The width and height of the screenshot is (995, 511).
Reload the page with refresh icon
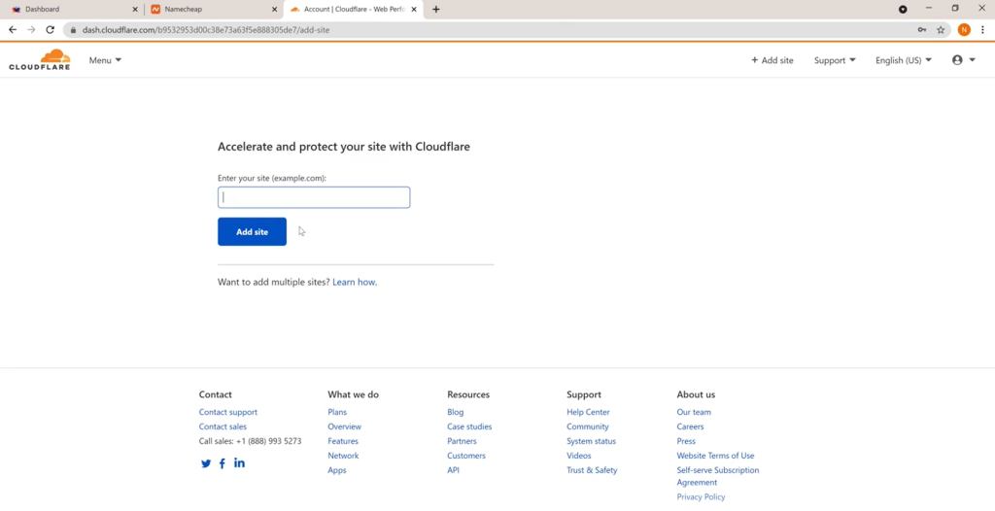51,30
